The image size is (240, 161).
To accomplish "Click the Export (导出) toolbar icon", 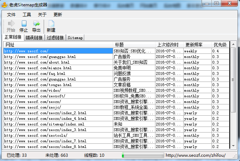I will point(36,24).
